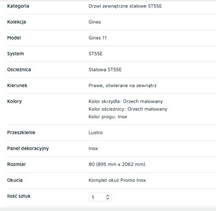Viewport: 216px width, 211px height.
Task: Click the Kolekcja value Gines
Action: (95, 22)
